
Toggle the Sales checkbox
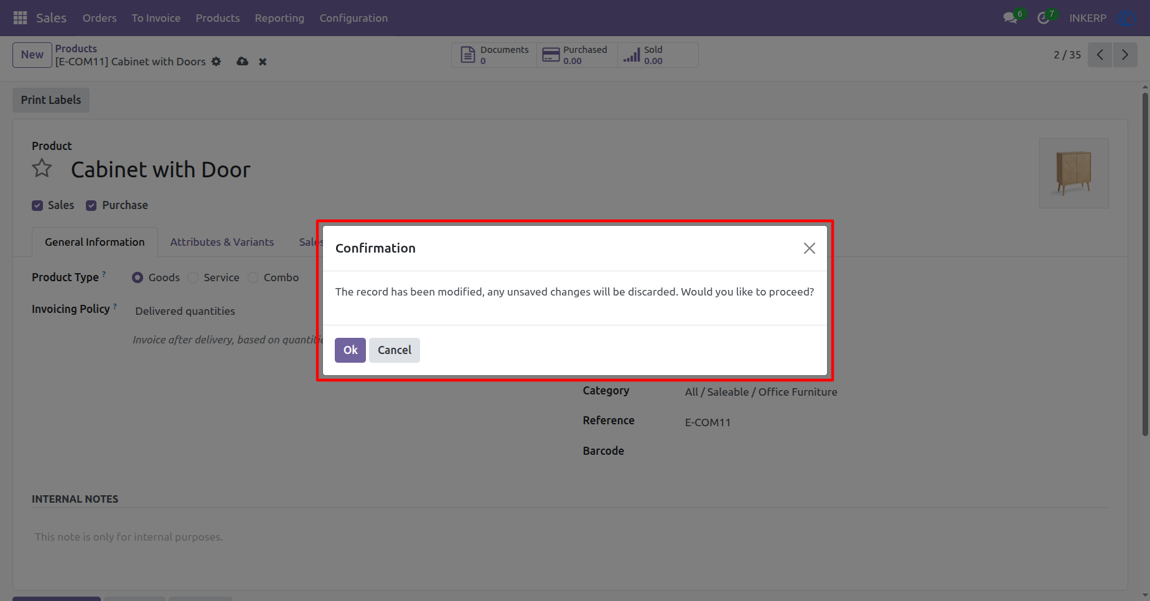37,205
